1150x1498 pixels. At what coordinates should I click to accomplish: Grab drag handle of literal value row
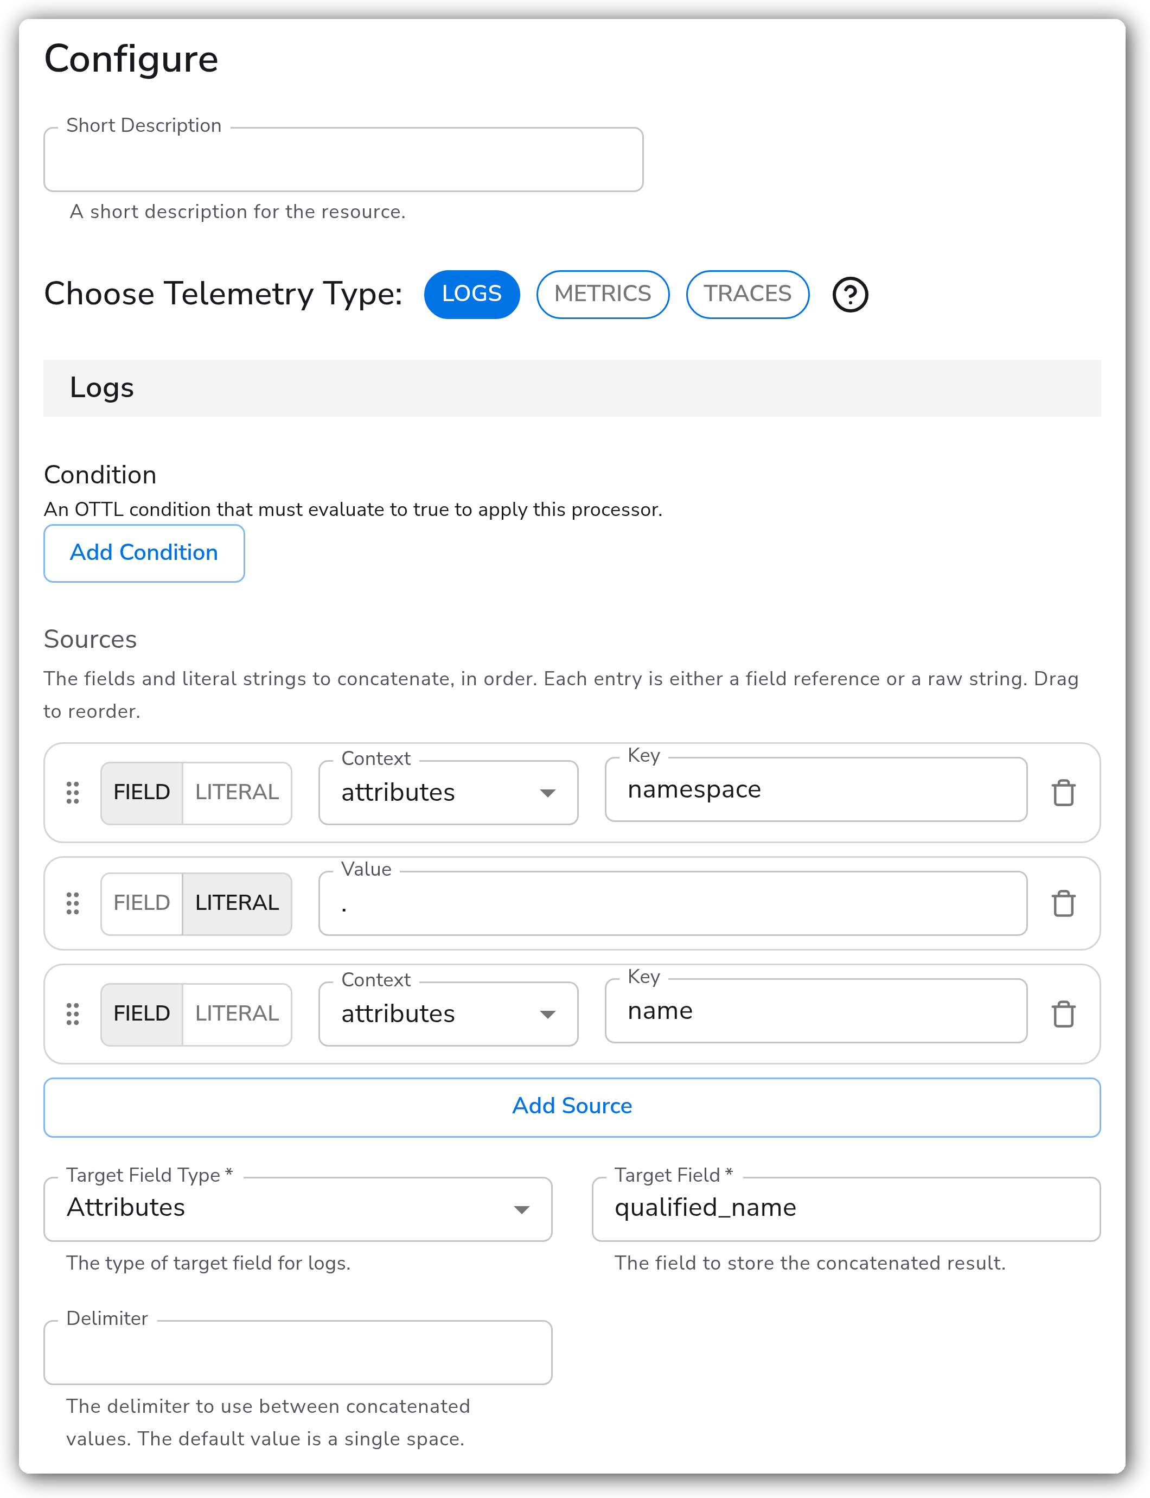click(73, 903)
